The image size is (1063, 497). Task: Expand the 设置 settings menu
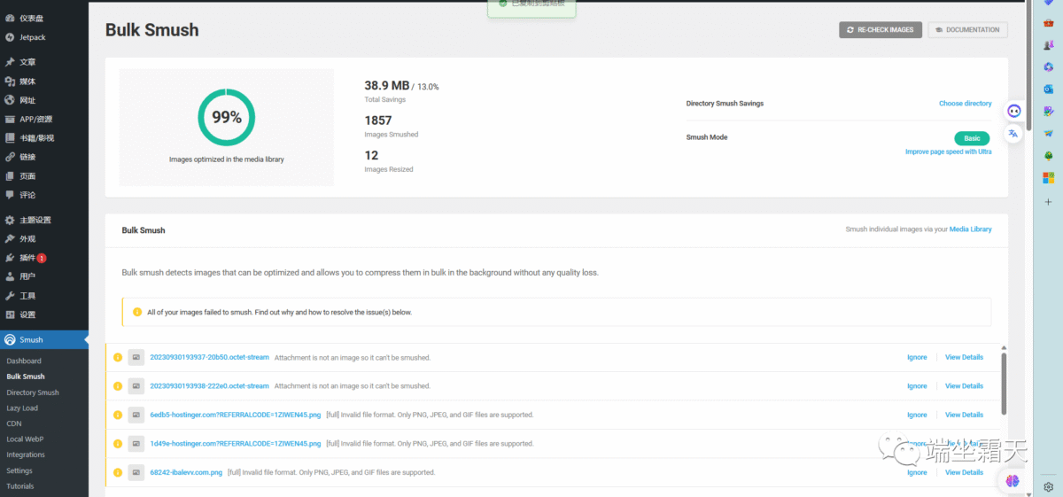27,315
